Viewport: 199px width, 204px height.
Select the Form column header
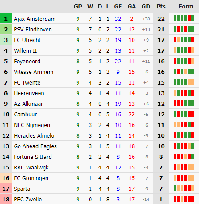[x=186, y=7]
